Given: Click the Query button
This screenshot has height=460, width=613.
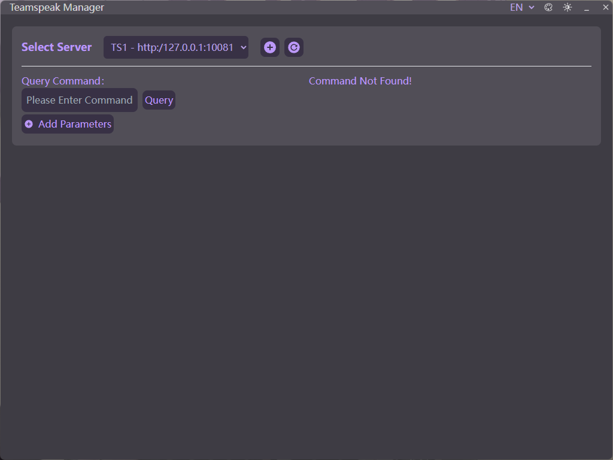Looking at the screenshot, I should (x=159, y=100).
